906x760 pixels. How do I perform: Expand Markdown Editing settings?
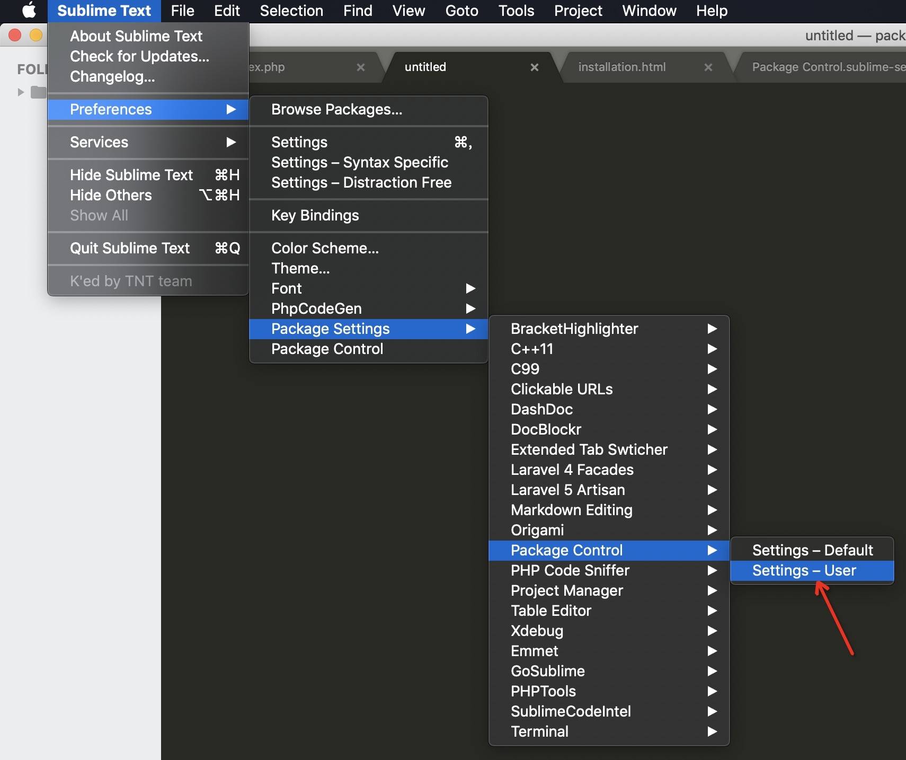[x=609, y=510]
